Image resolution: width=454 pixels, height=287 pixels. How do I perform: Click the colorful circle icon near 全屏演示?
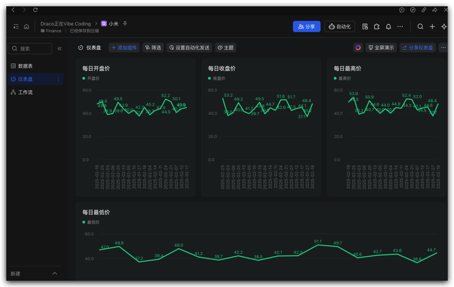[x=358, y=48]
